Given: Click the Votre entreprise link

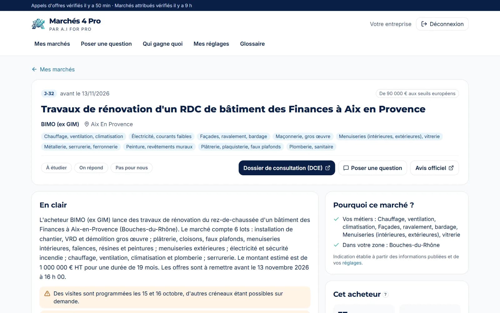Looking at the screenshot, I should (x=391, y=24).
